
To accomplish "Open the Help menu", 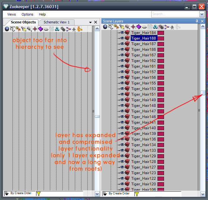I will pos(42,14).
